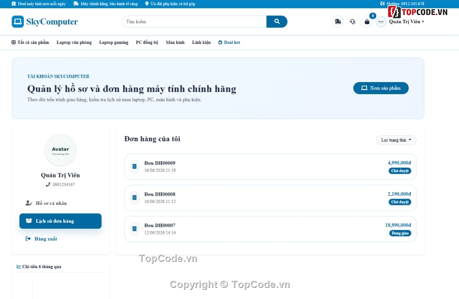Click the 2,190,000đ order total
Image resolution: width=459 pixels, height=299 pixels.
tap(399, 194)
